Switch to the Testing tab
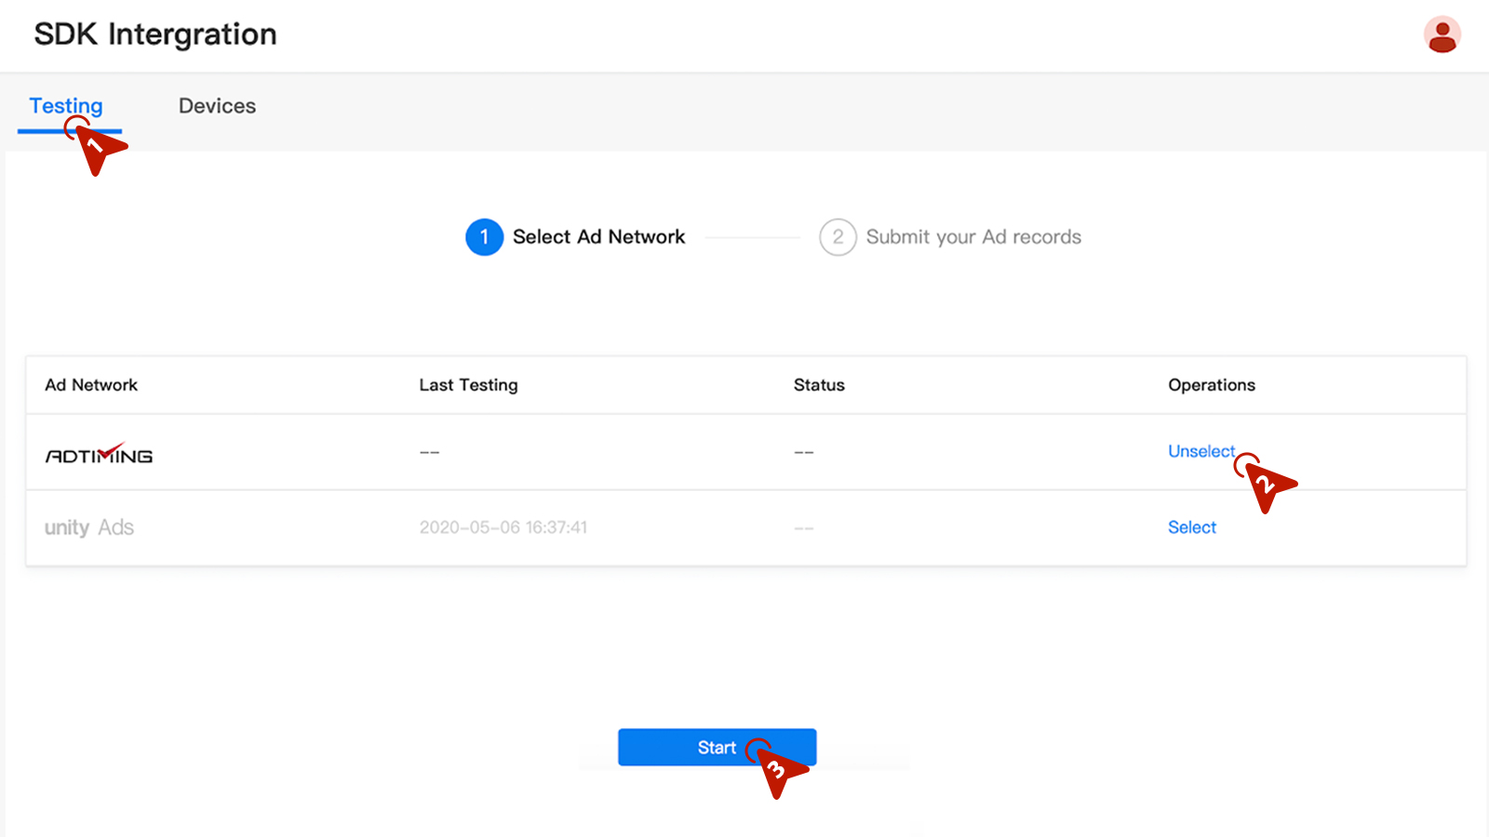Image resolution: width=1489 pixels, height=837 pixels. click(66, 106)
